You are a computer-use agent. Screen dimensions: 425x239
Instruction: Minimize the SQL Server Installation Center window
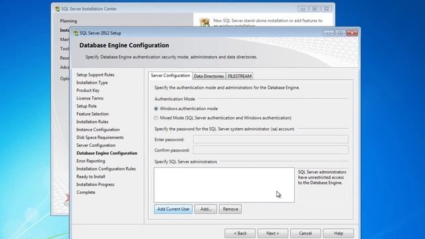coord(303,9)
